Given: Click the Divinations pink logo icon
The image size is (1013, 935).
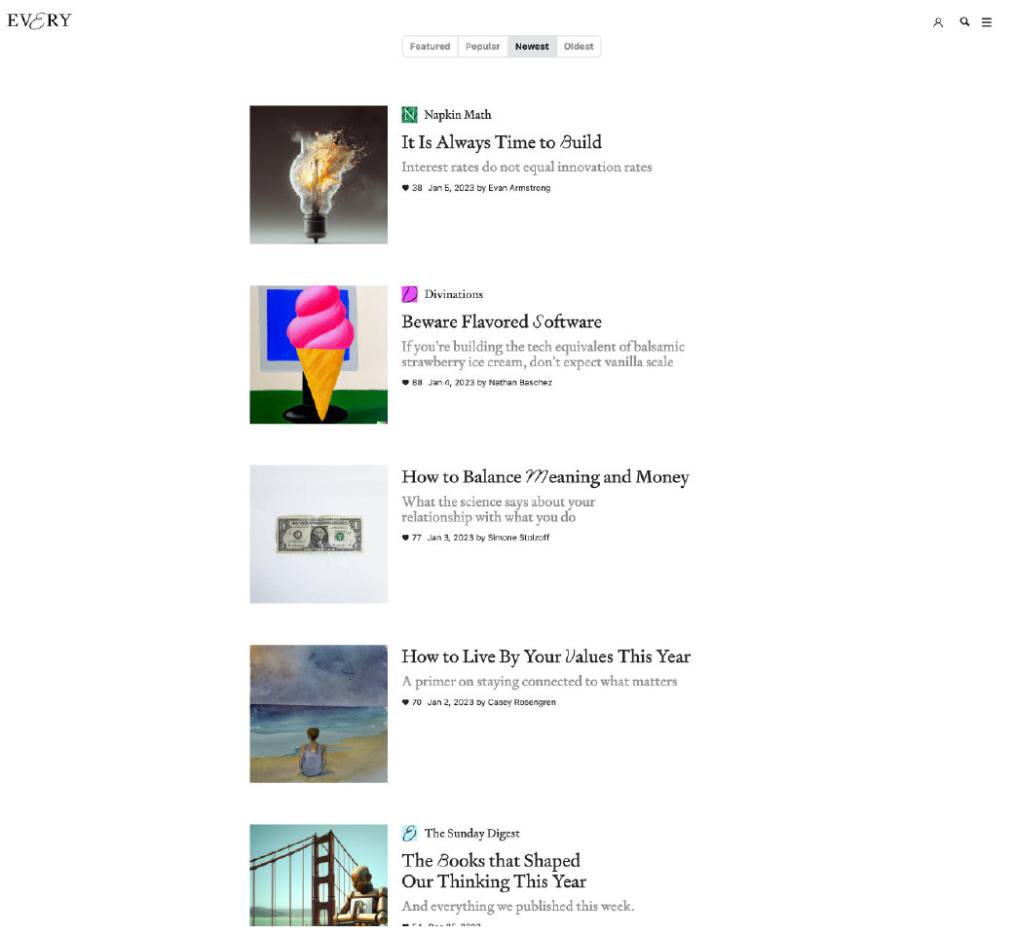Looking at the screenshot, I should 410,294.
